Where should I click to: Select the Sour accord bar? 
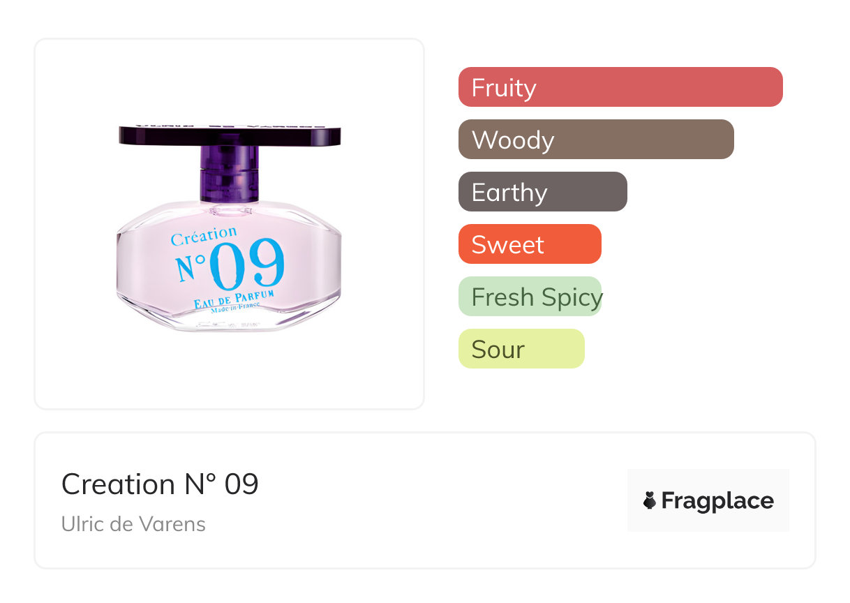521,349
